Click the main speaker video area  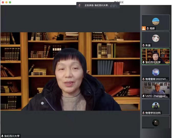point(70,72)
